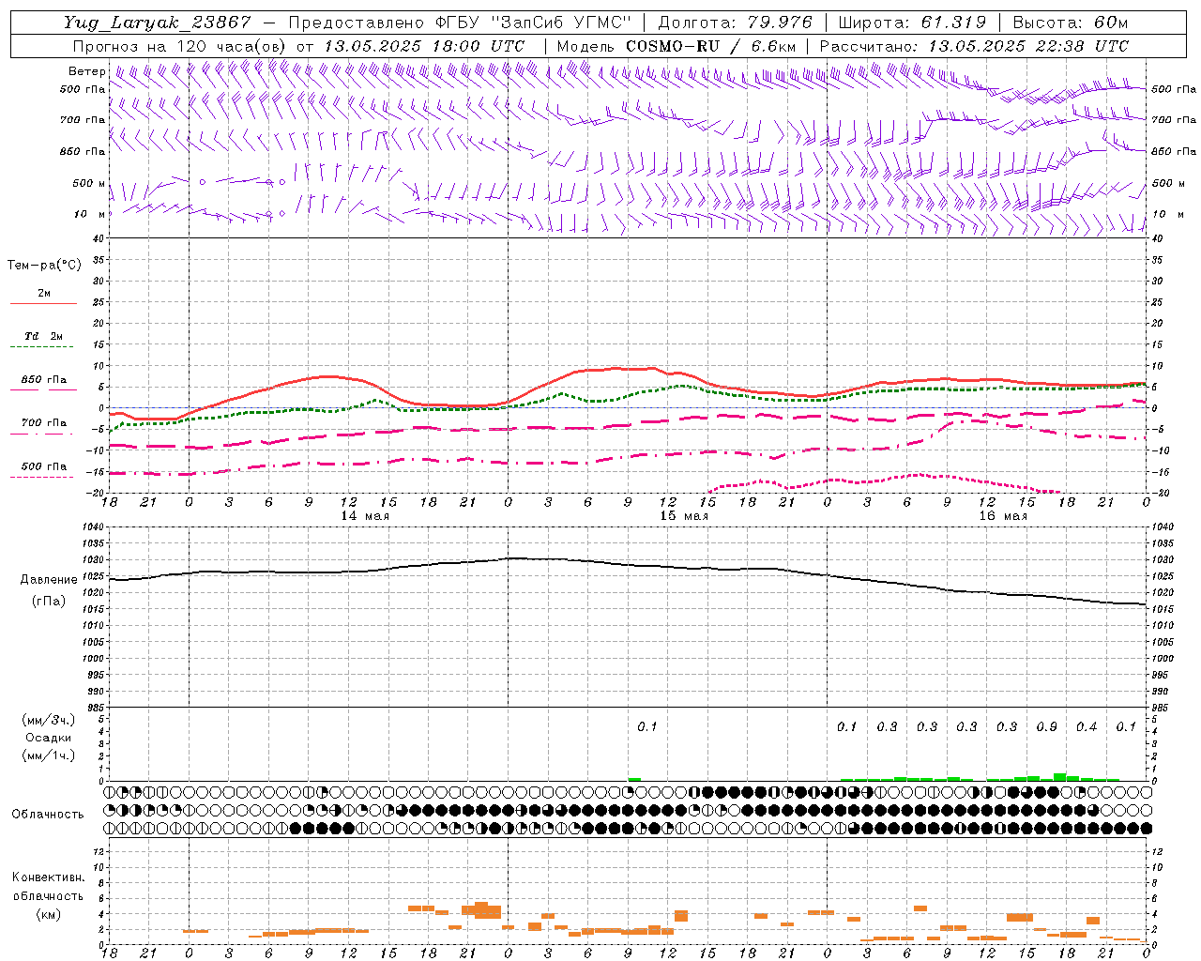Image resolution: width=1201 pixels, height=961 pixels.
Task: Click the Осадки precipitation label
Action: [49, 738]
